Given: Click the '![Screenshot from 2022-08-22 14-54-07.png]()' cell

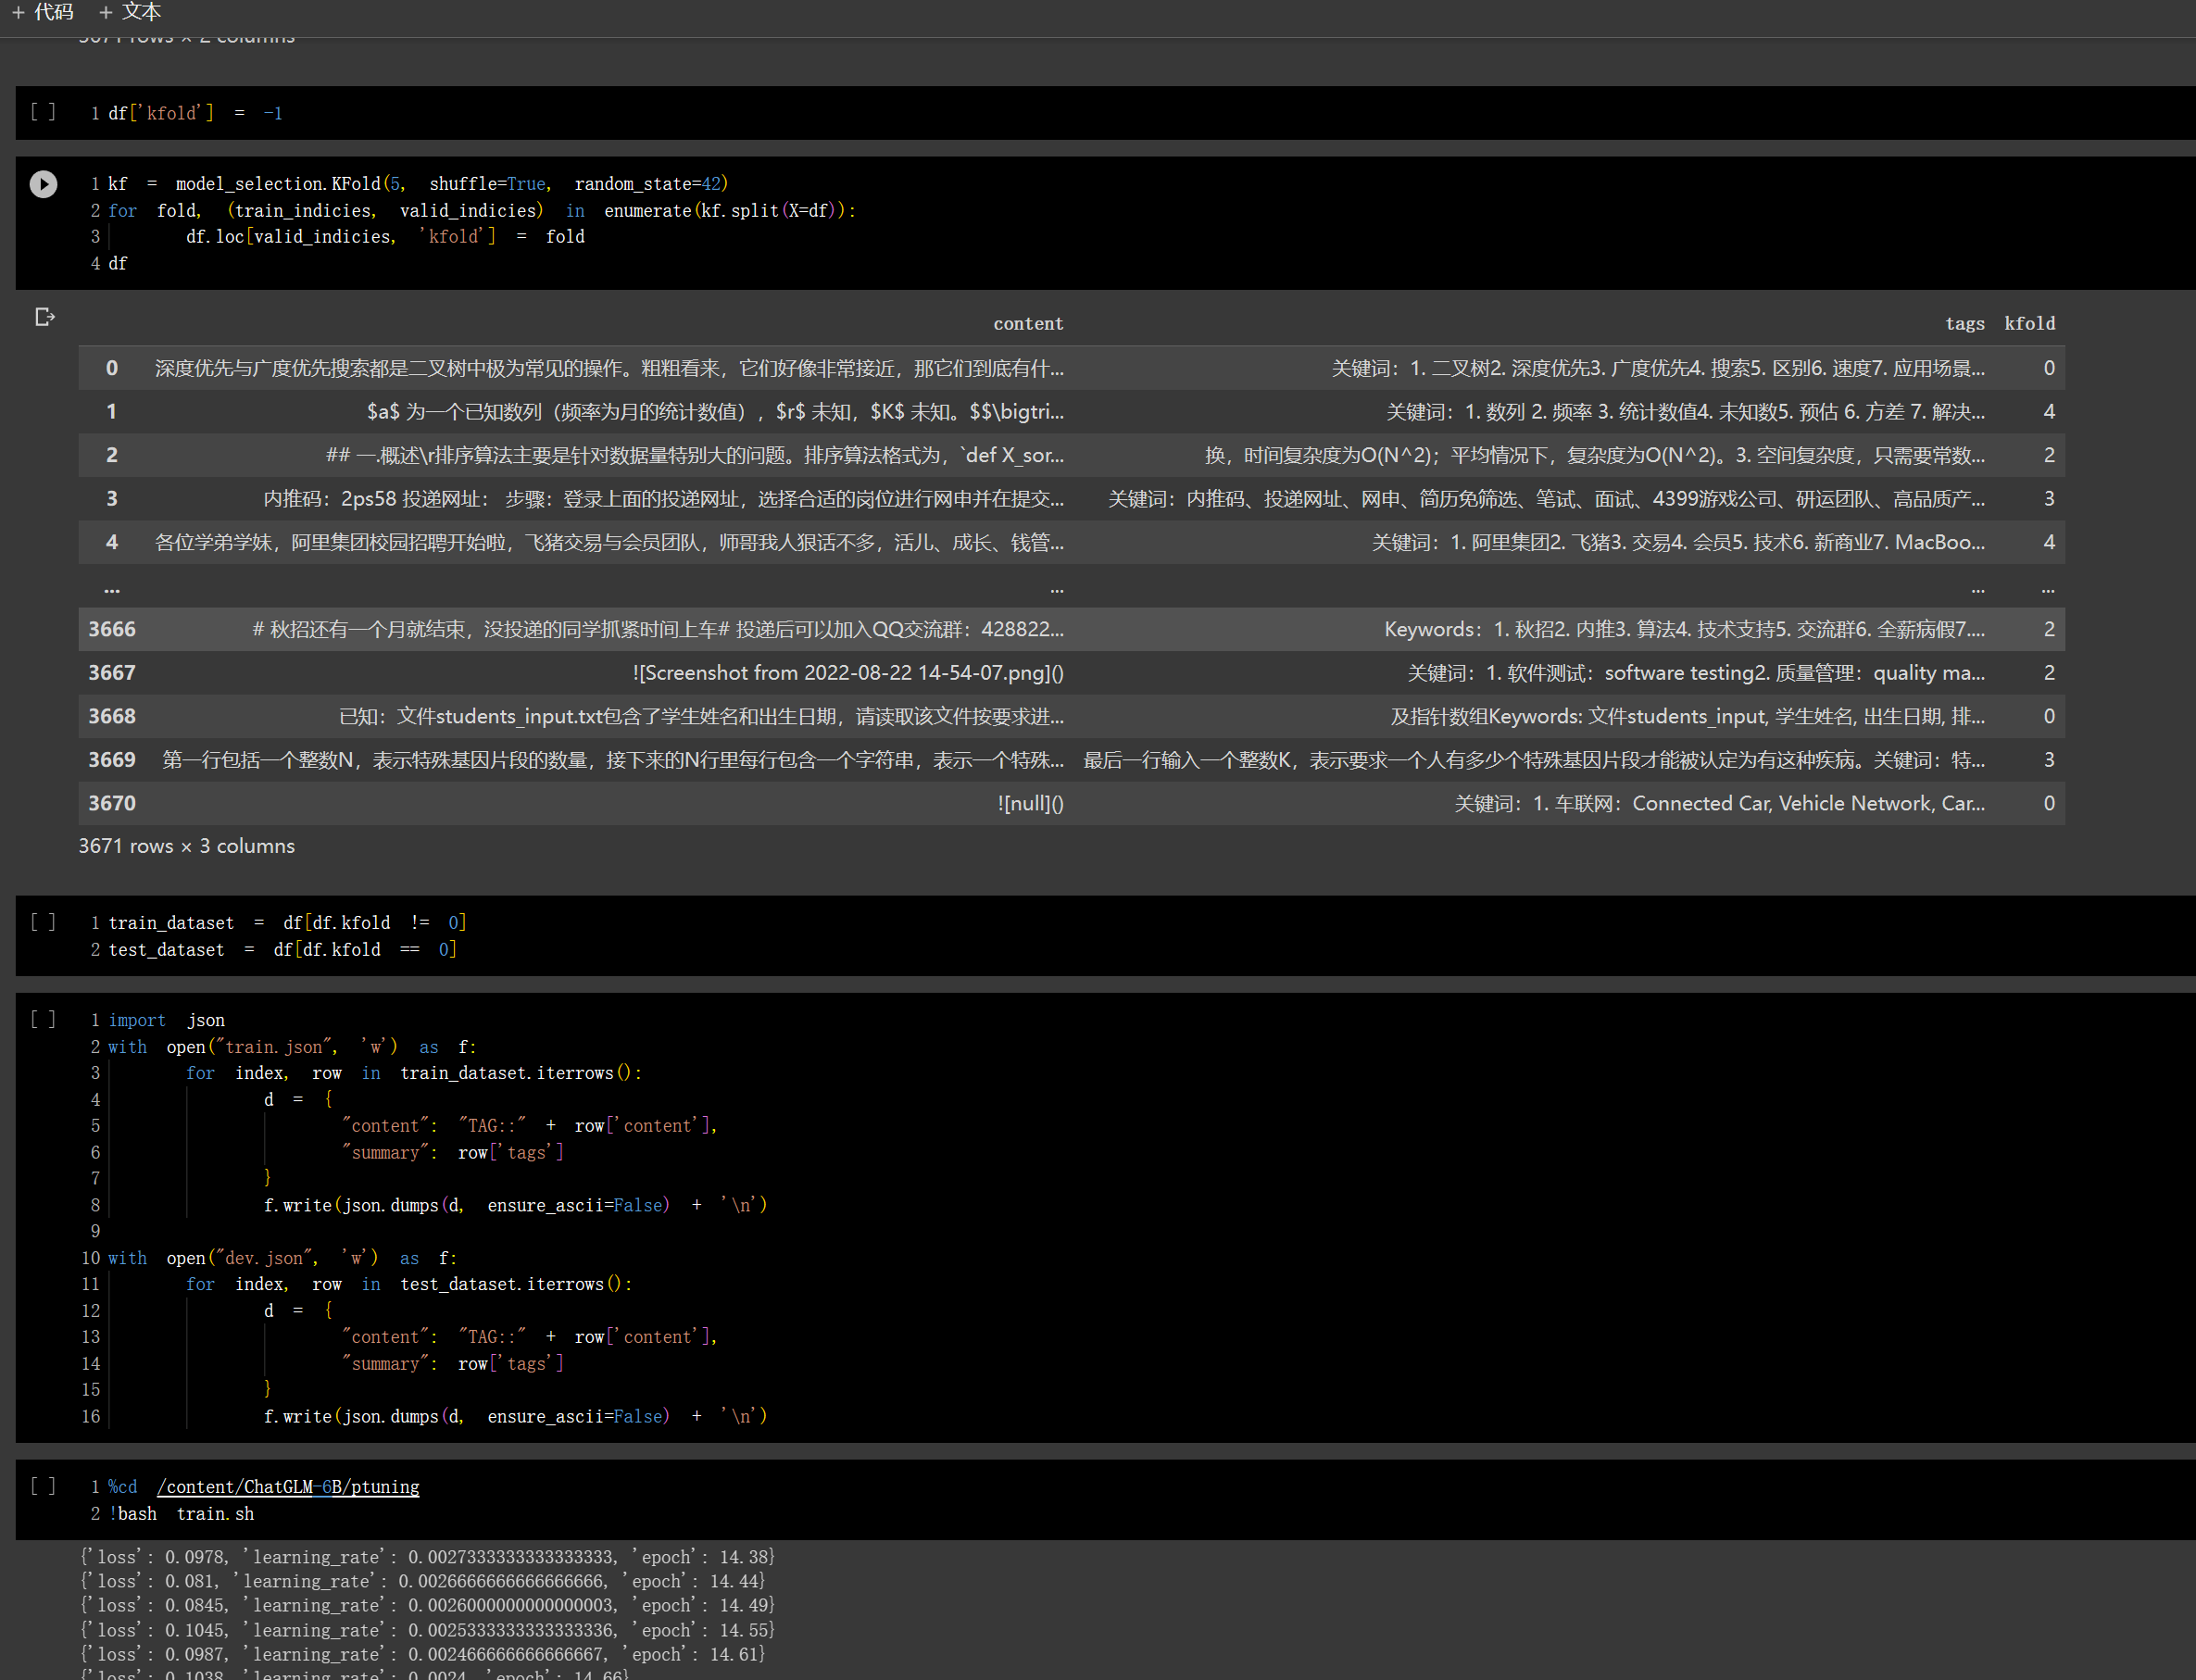Looking at the screenshot, I should (x=848, y=673).
